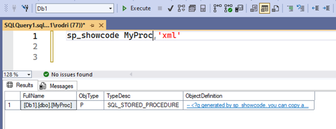
Task: Open the ObjectDefinition XML link
Action: click(x=247, y=105)
